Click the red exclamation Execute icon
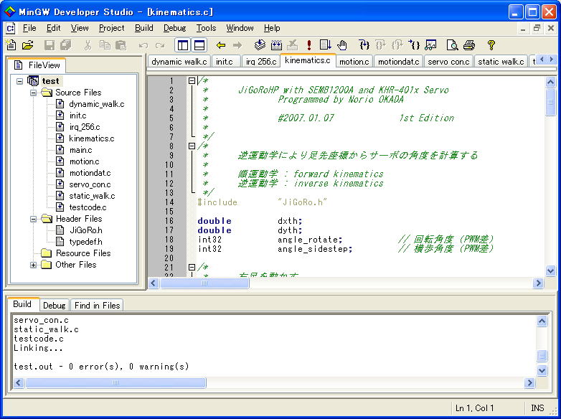 (308, 45)
